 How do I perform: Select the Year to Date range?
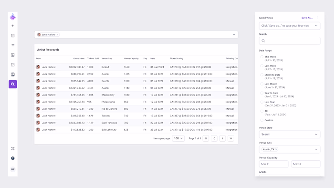[262, 93]
